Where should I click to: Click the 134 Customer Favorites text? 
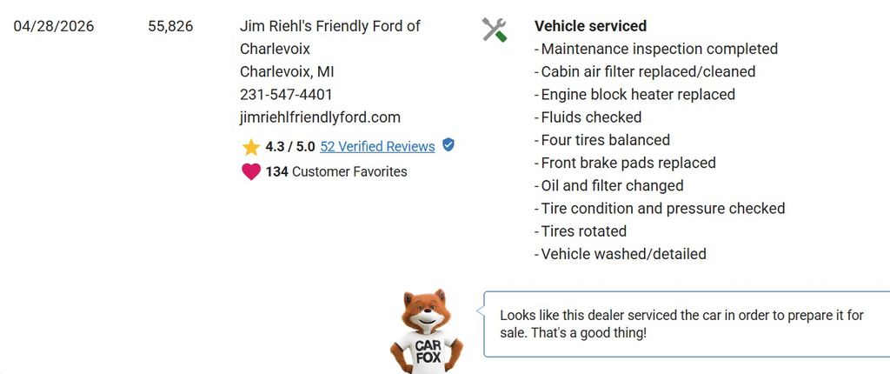336,171
